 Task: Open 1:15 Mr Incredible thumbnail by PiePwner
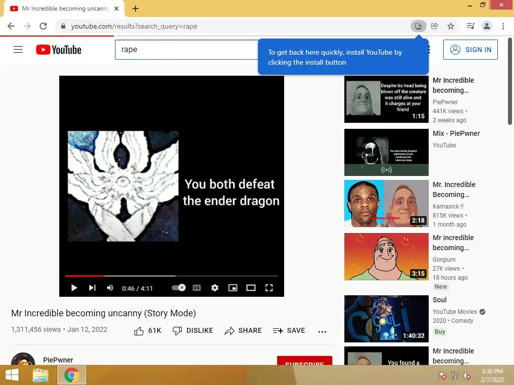tap(386, 99)
